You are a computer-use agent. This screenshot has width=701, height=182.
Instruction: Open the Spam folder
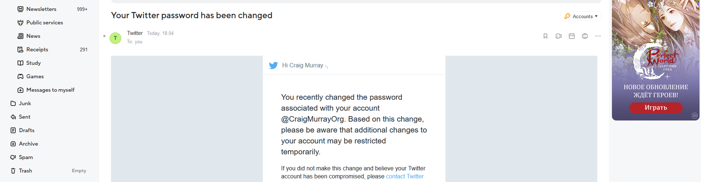point(26,157)
